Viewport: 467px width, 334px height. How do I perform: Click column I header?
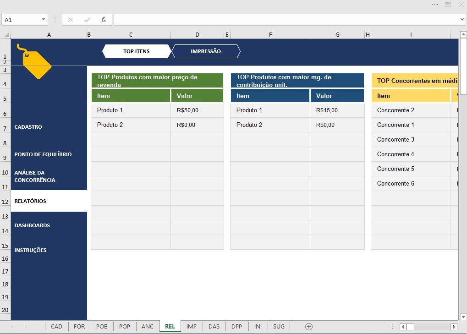coord(411,35)
